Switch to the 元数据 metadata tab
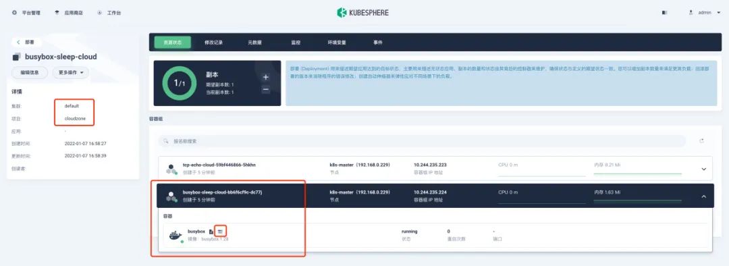The image size is (729, 266). click(x=254, y=43)
